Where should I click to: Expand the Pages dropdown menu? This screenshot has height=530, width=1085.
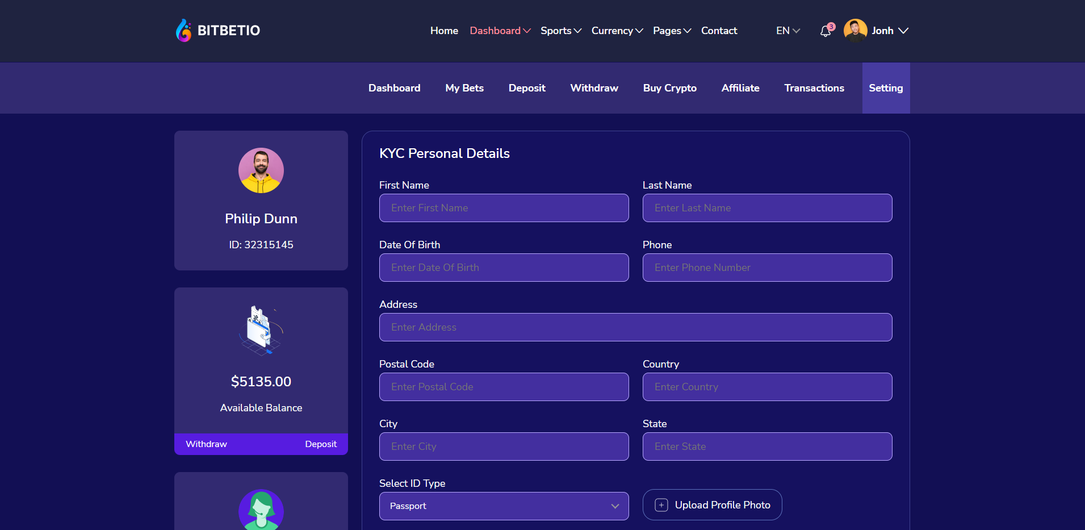click(672, 31)
